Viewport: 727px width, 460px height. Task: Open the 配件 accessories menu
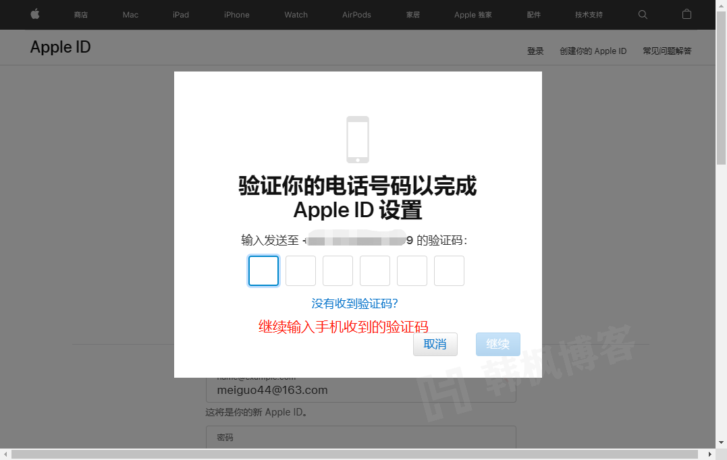pyautogui.click(x=533, y=14)
